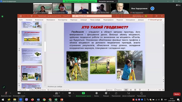The image size is (182, 102).
Task: Select slide 9 thumbnail in the slide panel
Action: coord(32,56)
